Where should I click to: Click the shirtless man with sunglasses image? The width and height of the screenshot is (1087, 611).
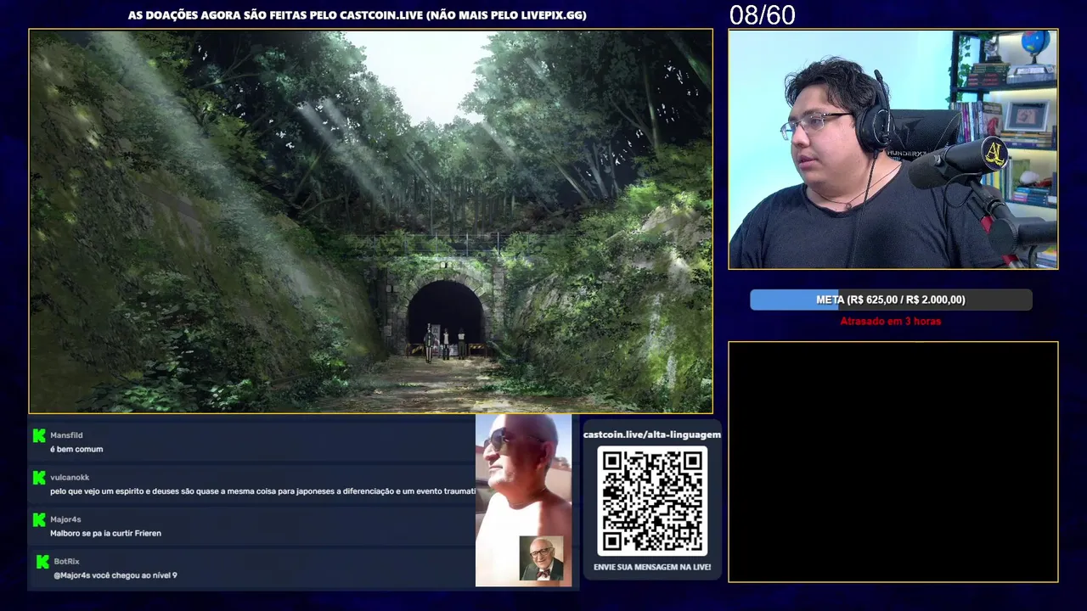[x=523, y=501]
